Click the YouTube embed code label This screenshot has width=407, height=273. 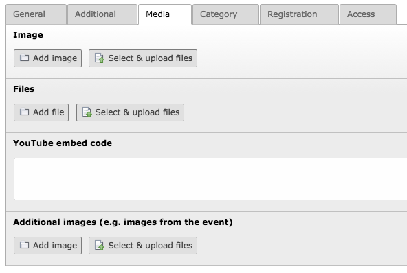[x=63, y=143]
